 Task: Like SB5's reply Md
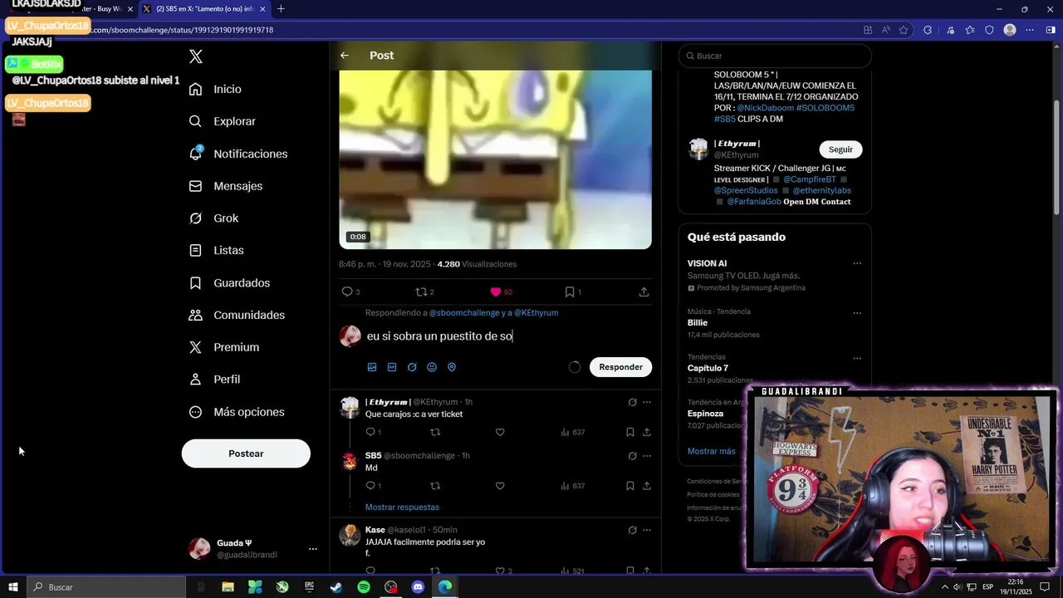[x=500, y=486]
